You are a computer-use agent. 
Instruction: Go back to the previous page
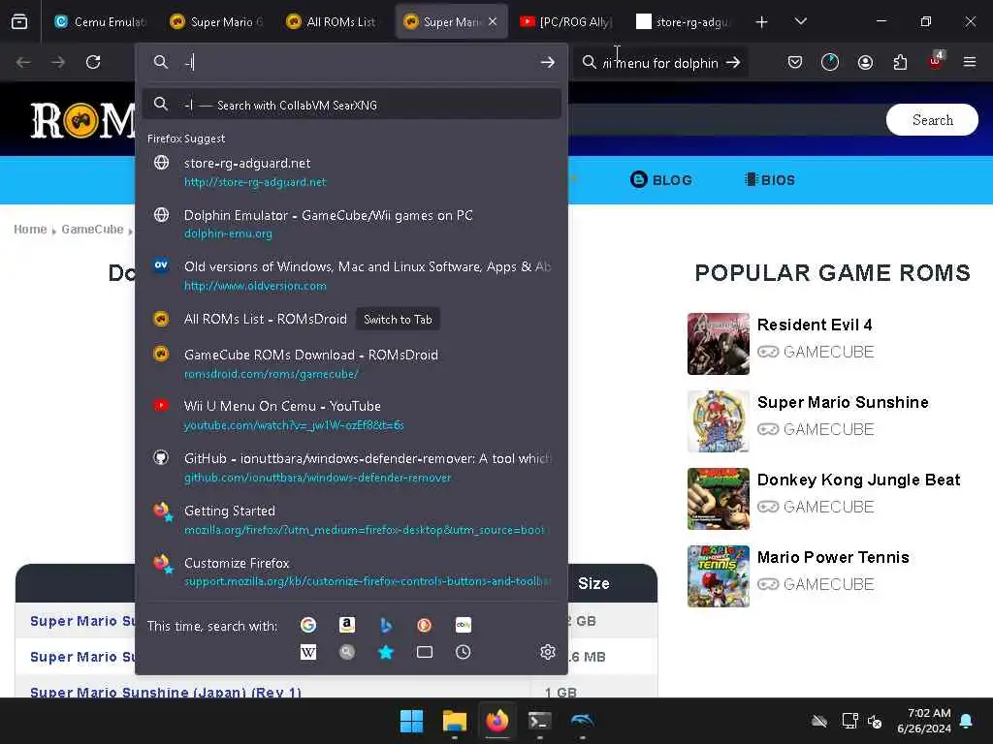23,62
